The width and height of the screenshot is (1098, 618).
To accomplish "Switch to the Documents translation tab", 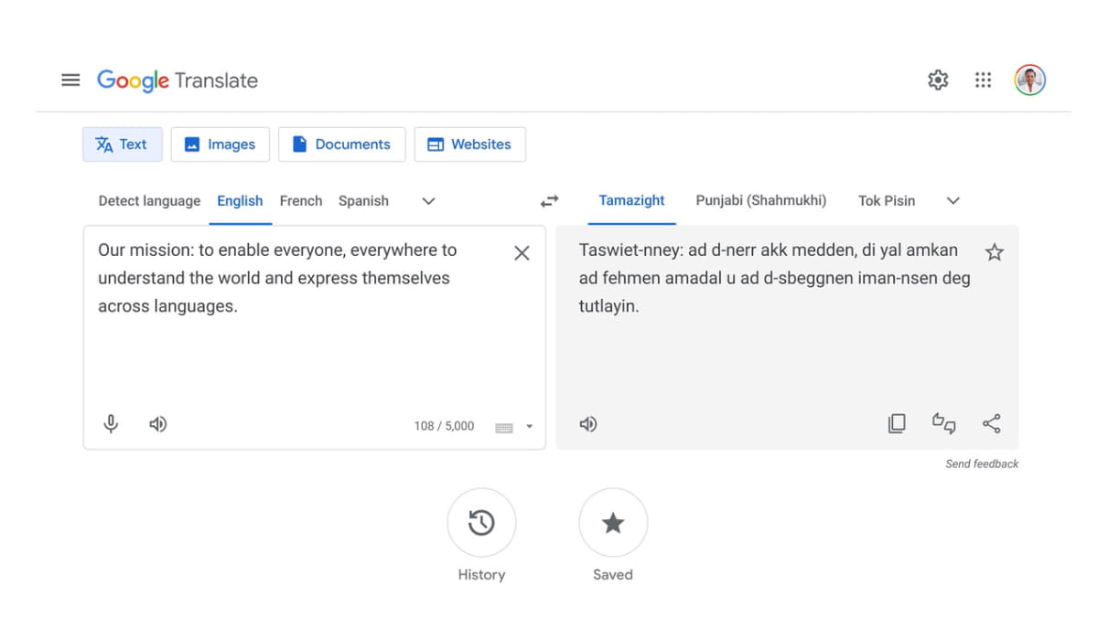I will (341, 144).
